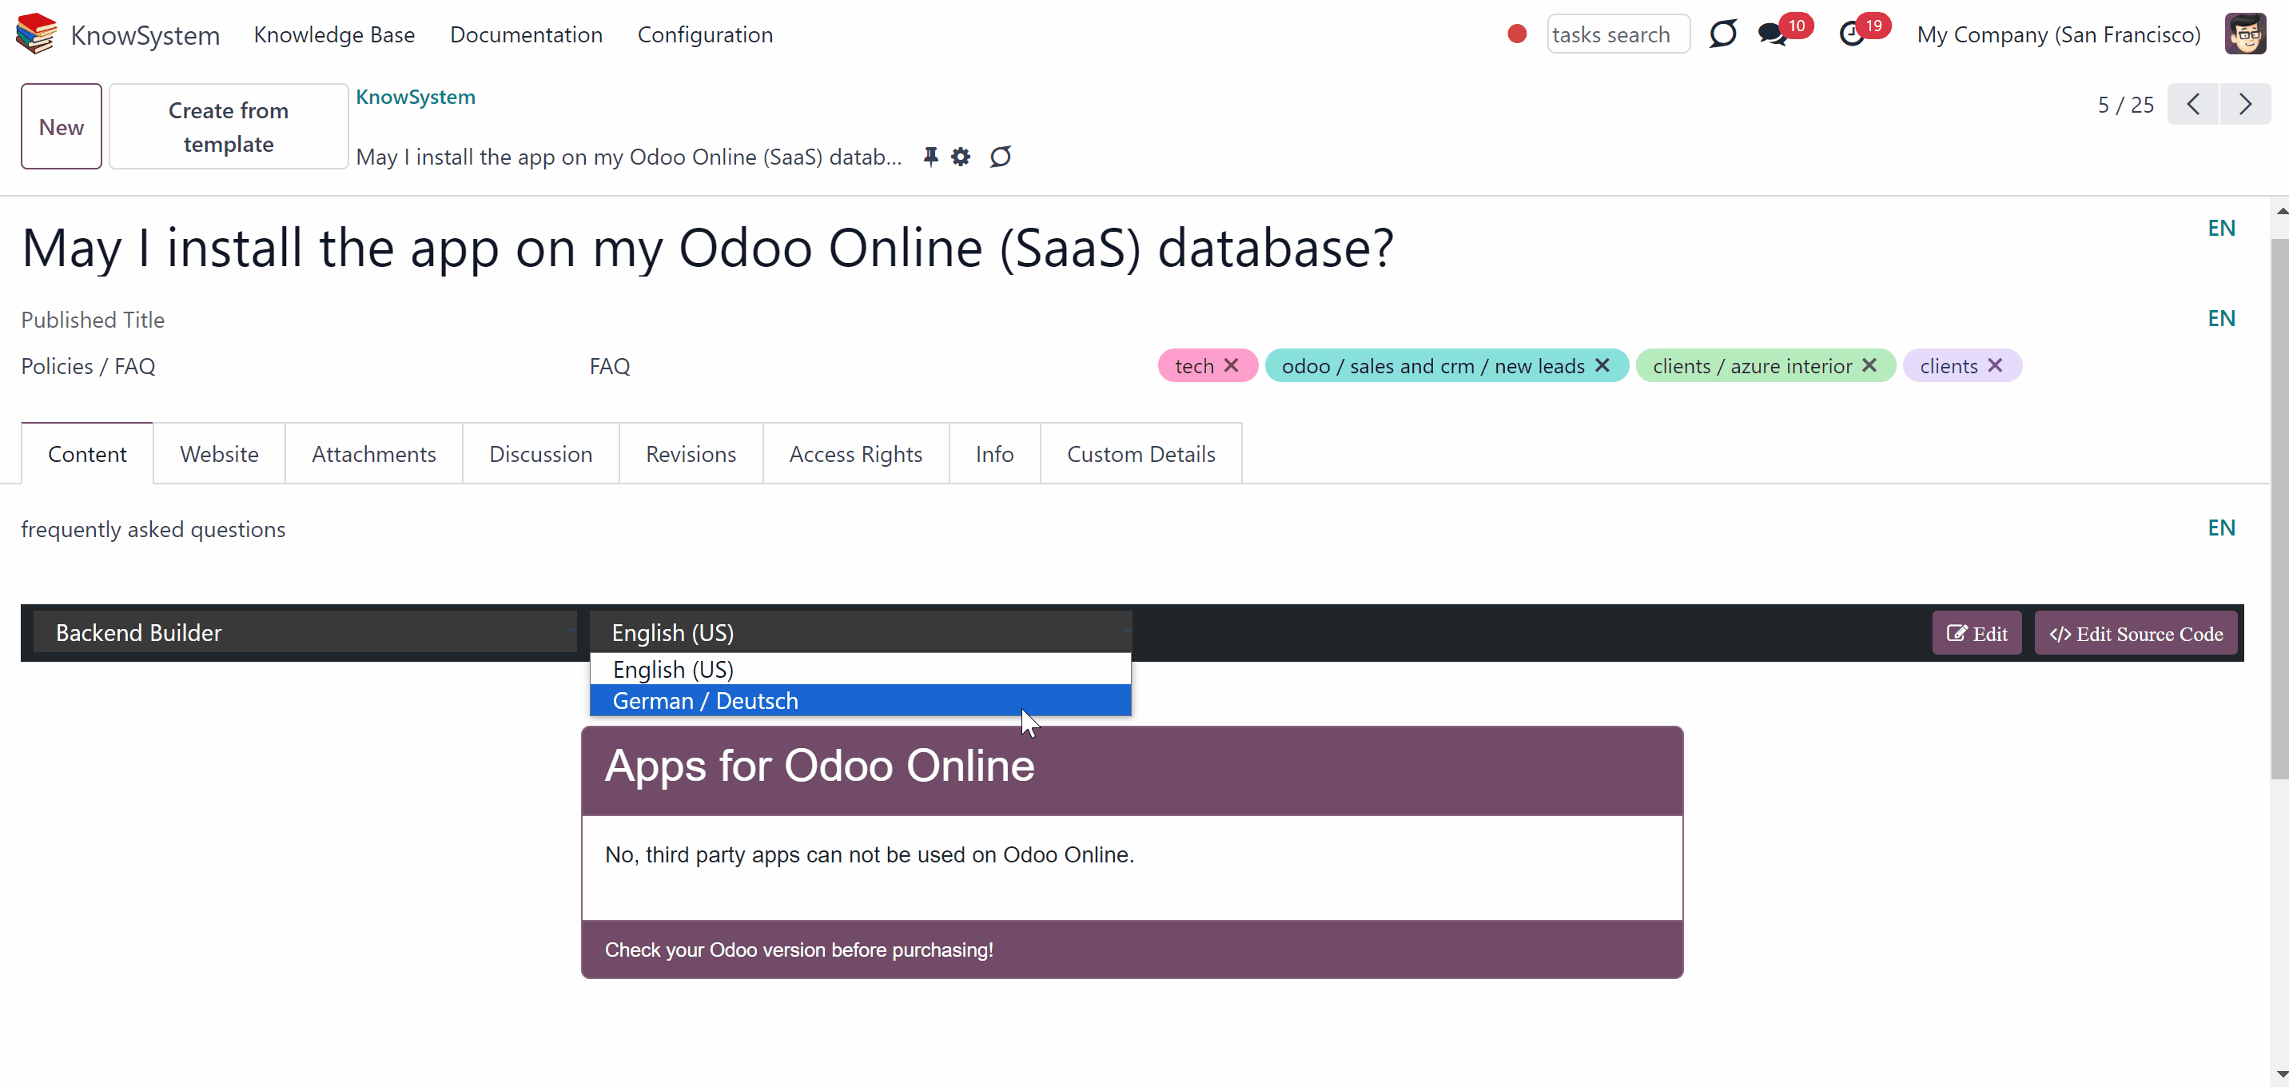The width and height of the screenshot is (2289, 1087).
Task: Click the EN translate button for Published Title
Action: pyautogui.click(x=2222, y=318)
